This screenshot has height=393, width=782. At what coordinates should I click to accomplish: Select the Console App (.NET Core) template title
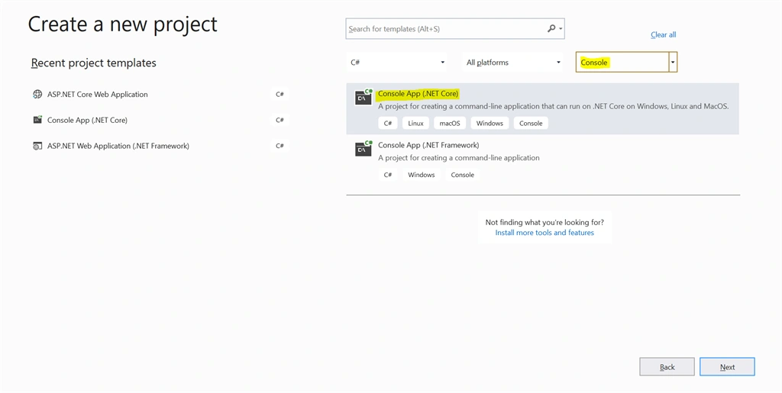coord(418,93)
